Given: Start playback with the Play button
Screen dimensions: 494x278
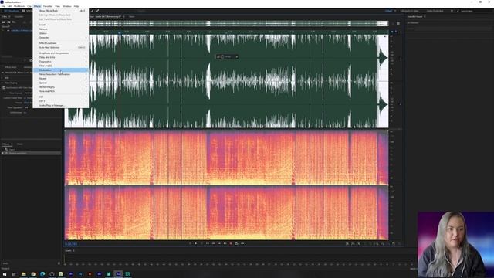Looking at the screenshot, I should 195,243.
